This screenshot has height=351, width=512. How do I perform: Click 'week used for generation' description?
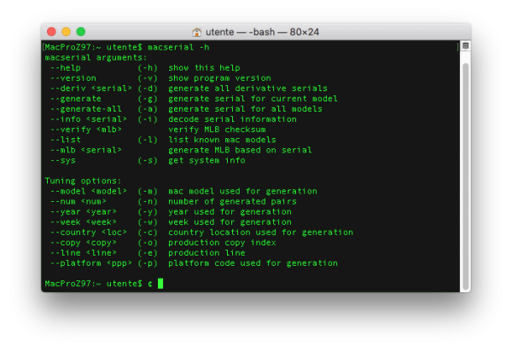(230, 222)
